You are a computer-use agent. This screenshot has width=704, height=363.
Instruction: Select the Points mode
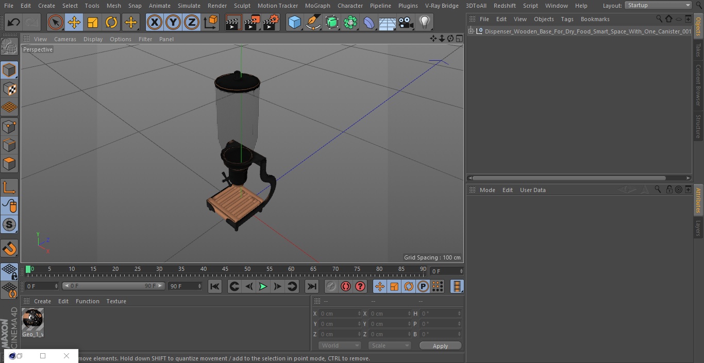pyautogui.click(x=9, y=126)
